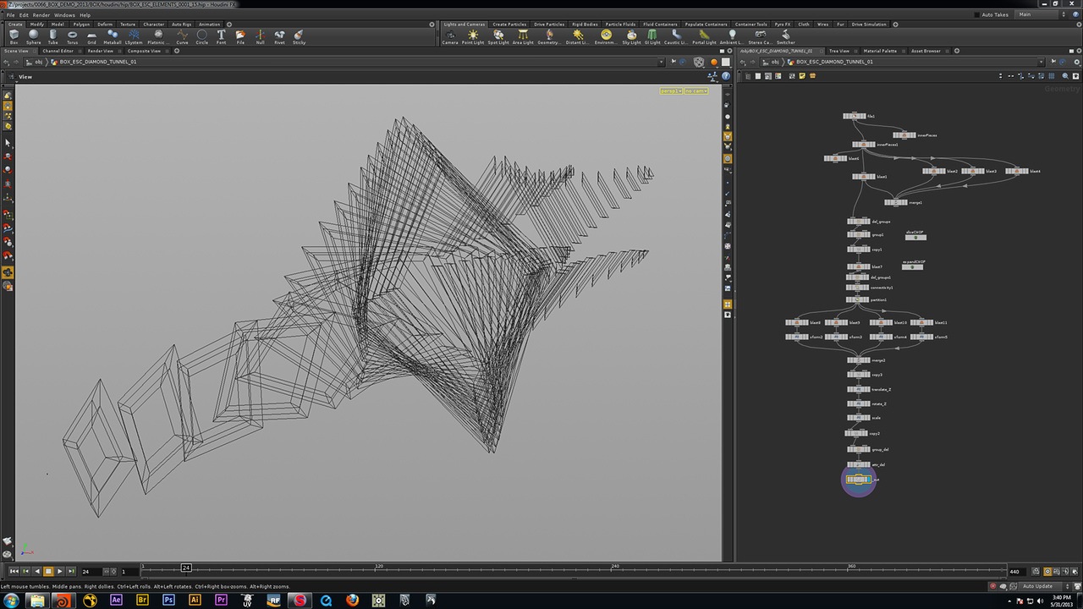
Task: Open the no cam camera dropdown
Action: pyautogui.click(x=695, y=91)
